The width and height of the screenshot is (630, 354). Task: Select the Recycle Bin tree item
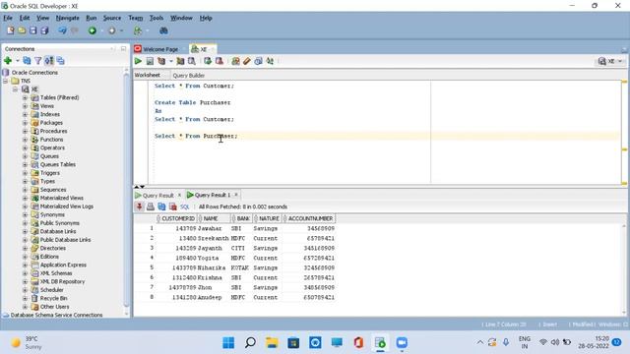point(53,298)
